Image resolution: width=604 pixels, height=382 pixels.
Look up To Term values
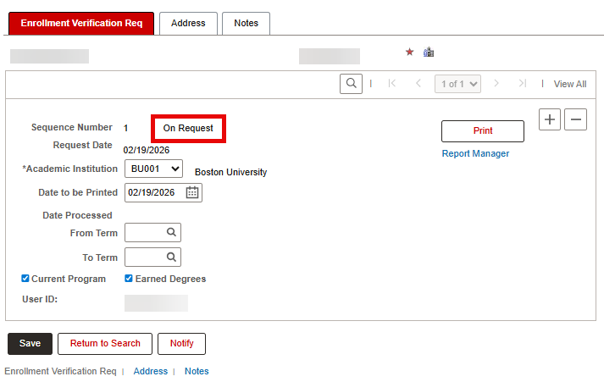171,257
